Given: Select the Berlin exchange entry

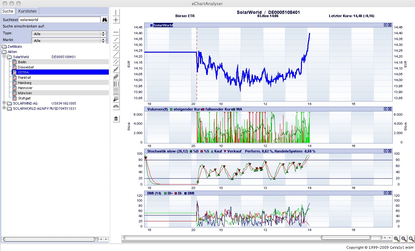Looking at the screenshot, I should (x=60, y=62).
